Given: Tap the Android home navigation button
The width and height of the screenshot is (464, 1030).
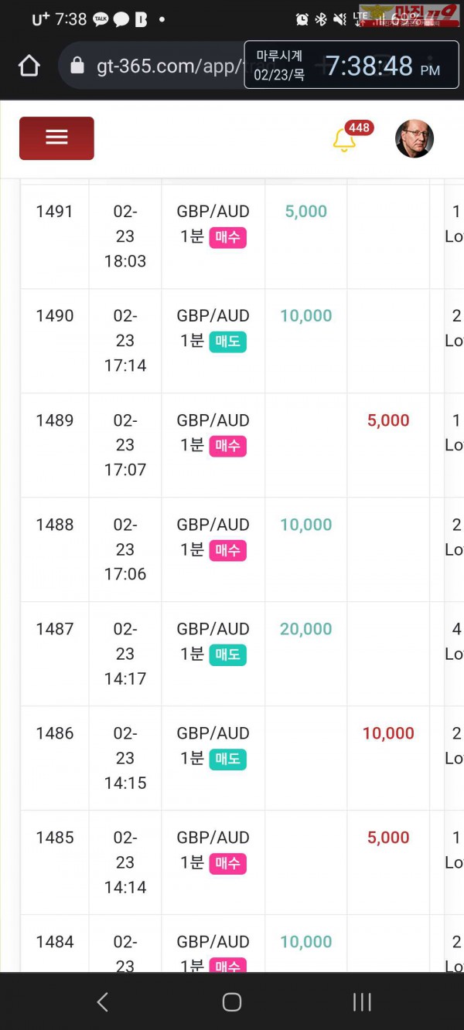Looking at the screenshot, I should [232, 1002].
